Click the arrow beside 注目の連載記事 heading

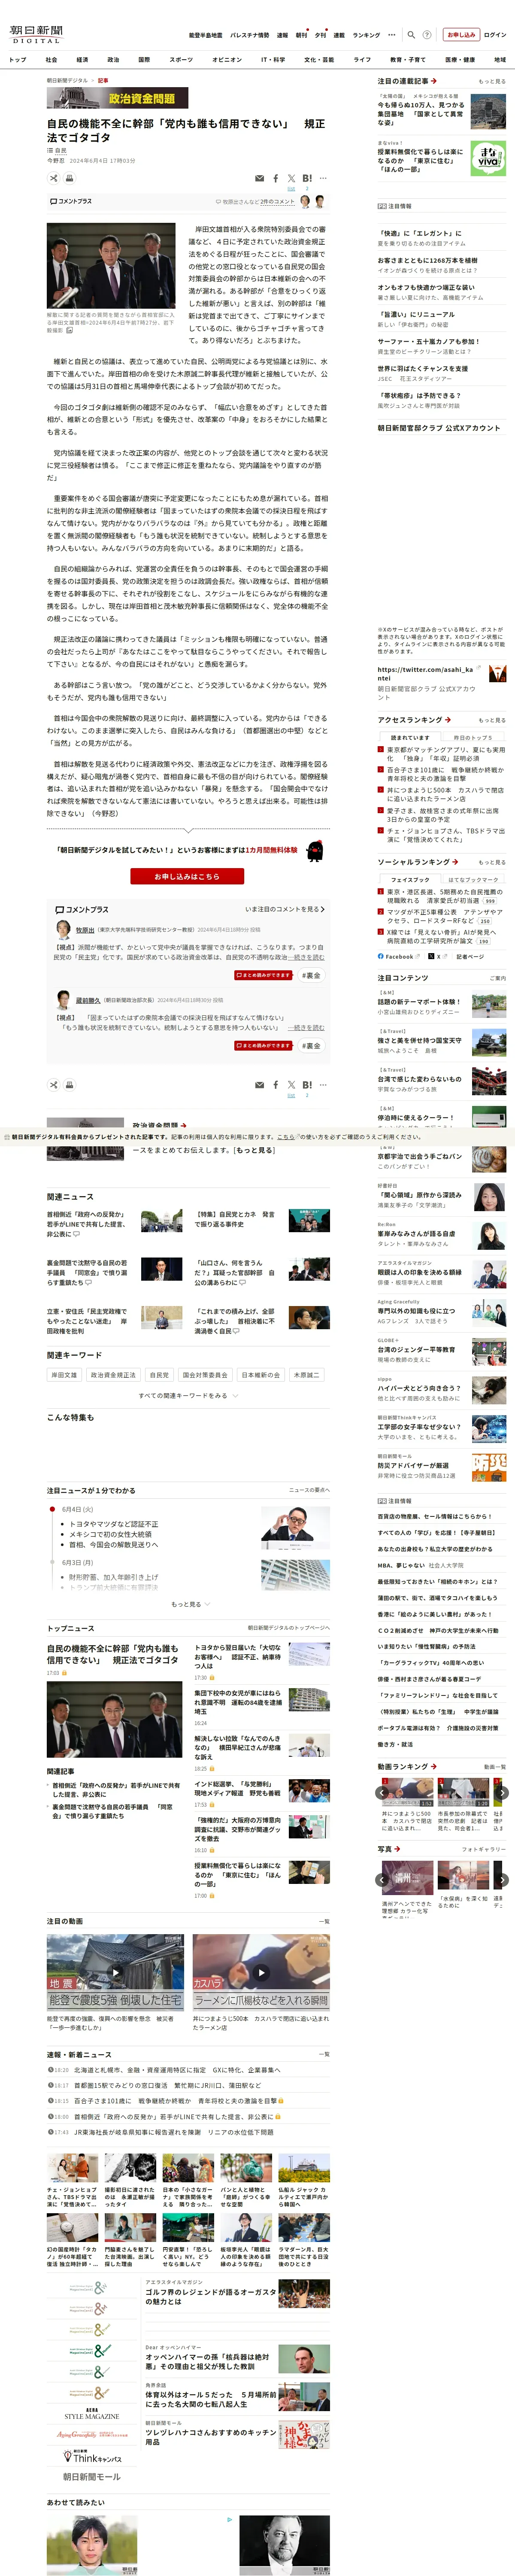point(434,81)
